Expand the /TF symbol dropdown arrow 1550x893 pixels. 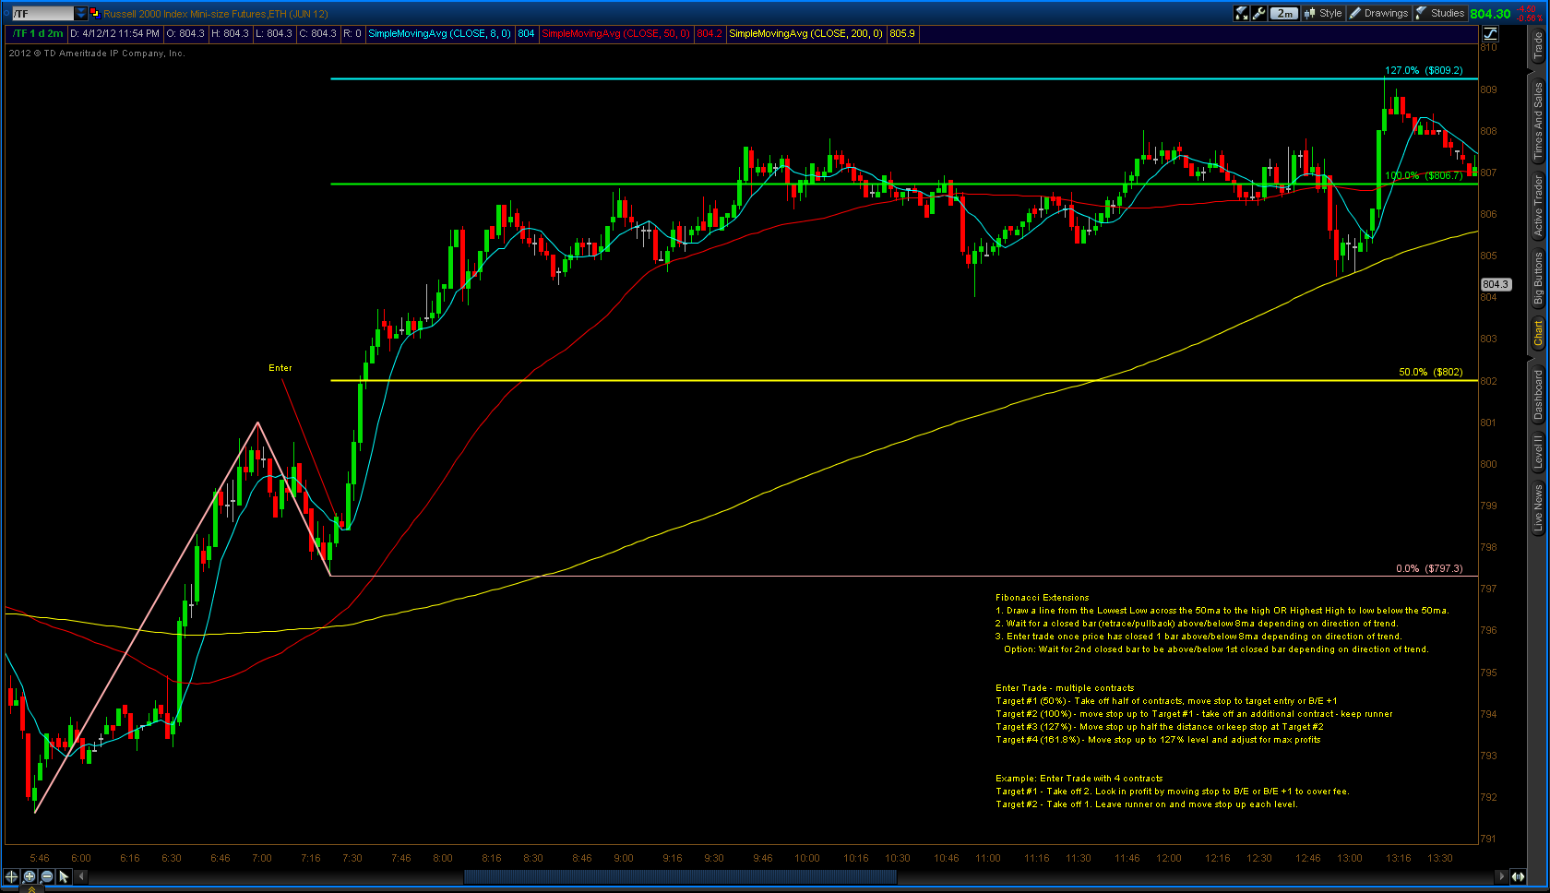click(81, 13)
